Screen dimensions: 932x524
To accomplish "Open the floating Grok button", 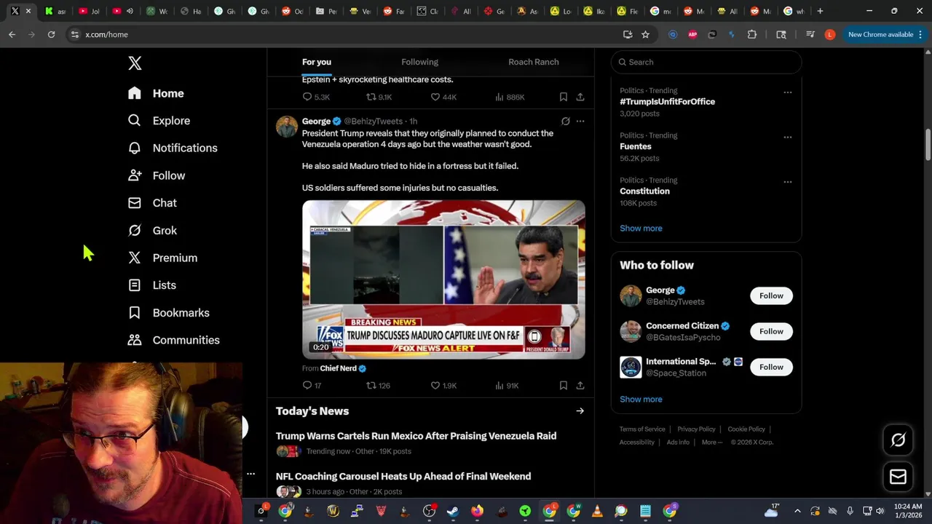I will point(898,440).
